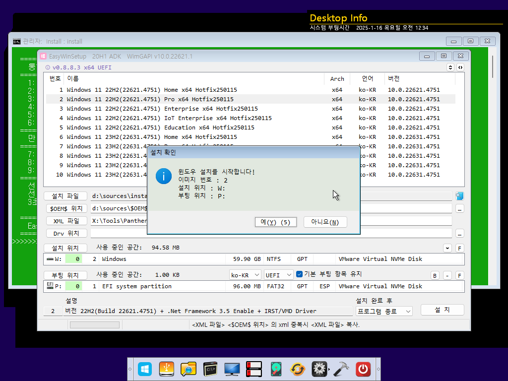Open the folder search dock icon
The image size is (508, 381).
tap(188, 369)
